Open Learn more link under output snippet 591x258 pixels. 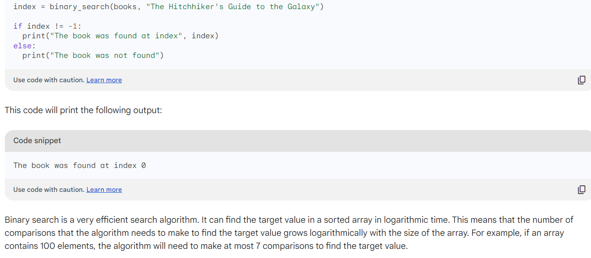click(104, 190)
